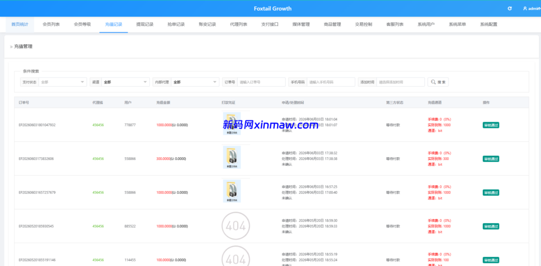
Task: Approve order EP202606031657257679 with 审核通过
Action: point(491,193)
